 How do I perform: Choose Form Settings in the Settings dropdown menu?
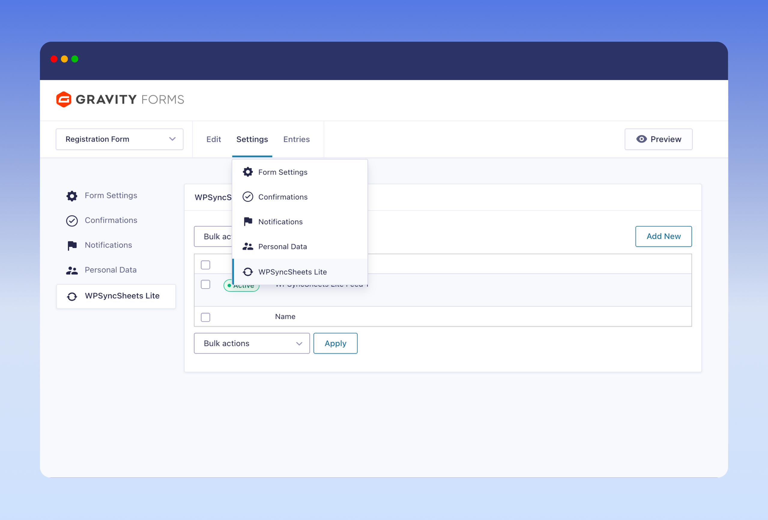click(x=300, y=172)
